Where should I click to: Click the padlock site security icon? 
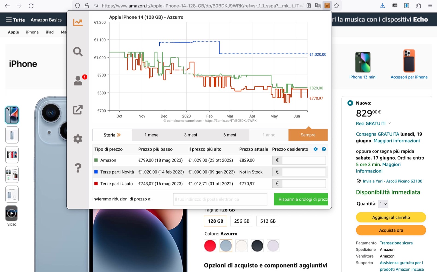pyautogui.click(x=87, y=6)
